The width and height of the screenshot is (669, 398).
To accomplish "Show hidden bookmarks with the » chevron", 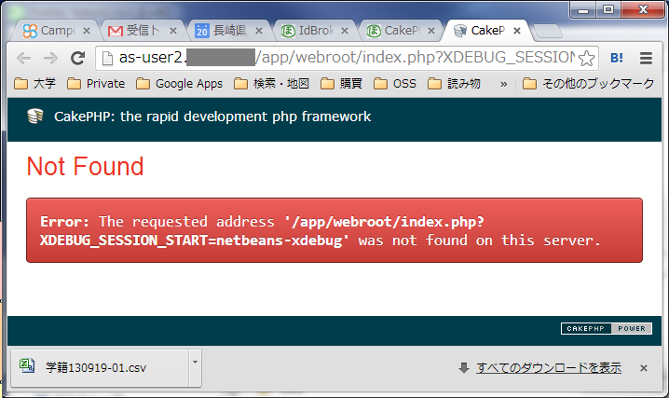I will click(504, 84).
